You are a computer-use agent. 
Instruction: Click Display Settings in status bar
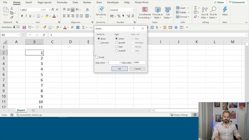point(179,115)
